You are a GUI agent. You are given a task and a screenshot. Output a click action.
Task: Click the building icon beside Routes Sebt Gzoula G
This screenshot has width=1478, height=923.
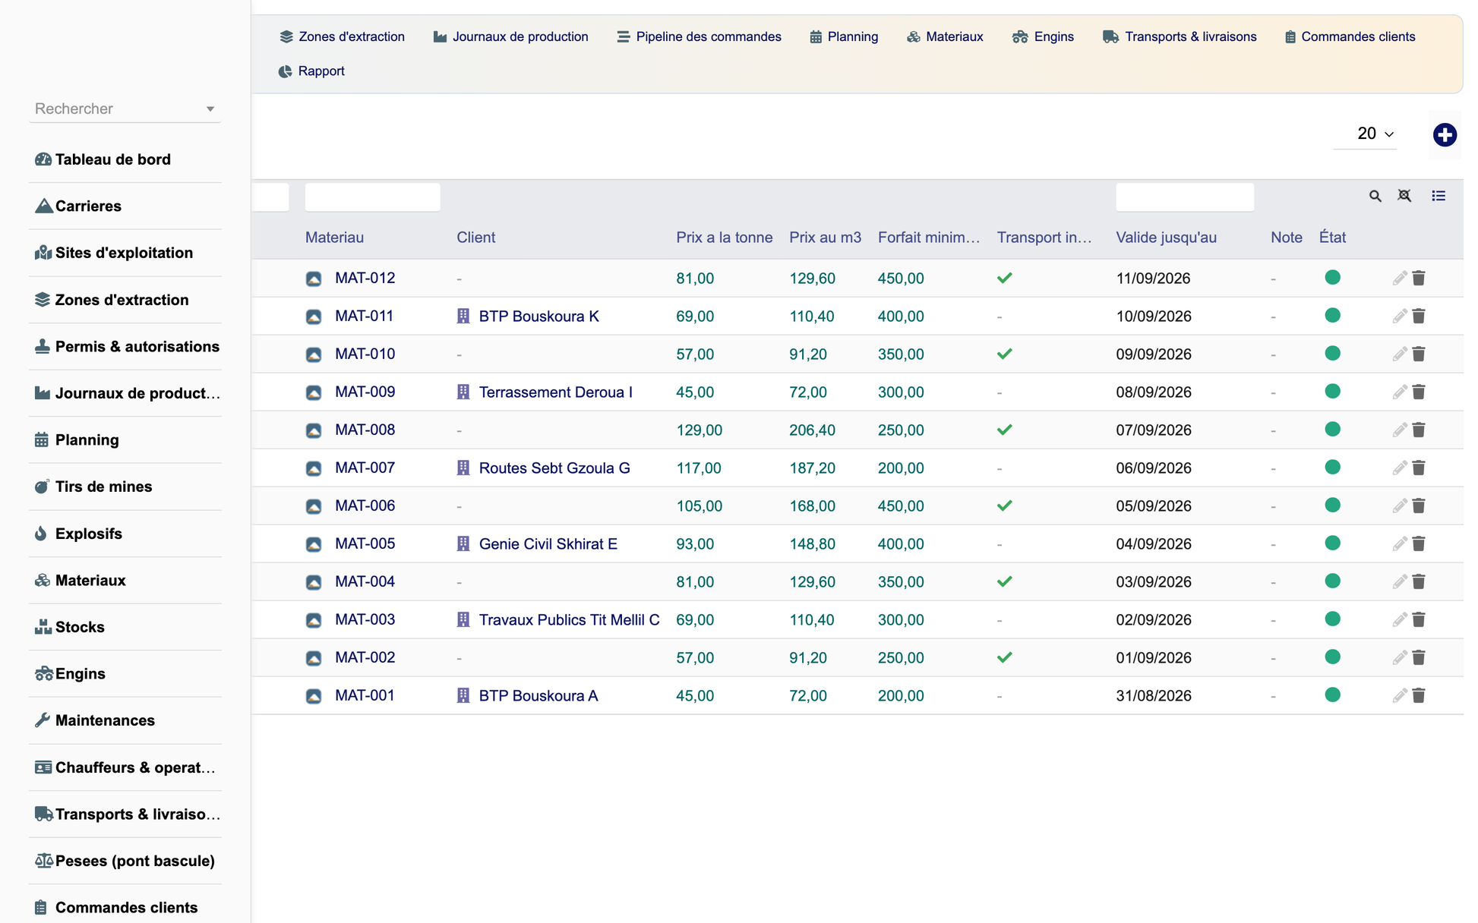click(x=463, y=468)
